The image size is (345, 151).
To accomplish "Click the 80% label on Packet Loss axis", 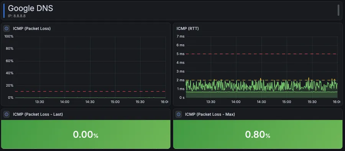I will click(10, 49).
